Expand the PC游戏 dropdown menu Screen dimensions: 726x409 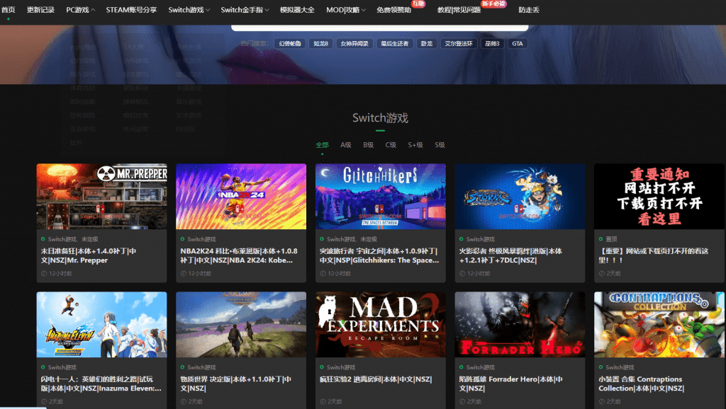(x=80, y=10)
